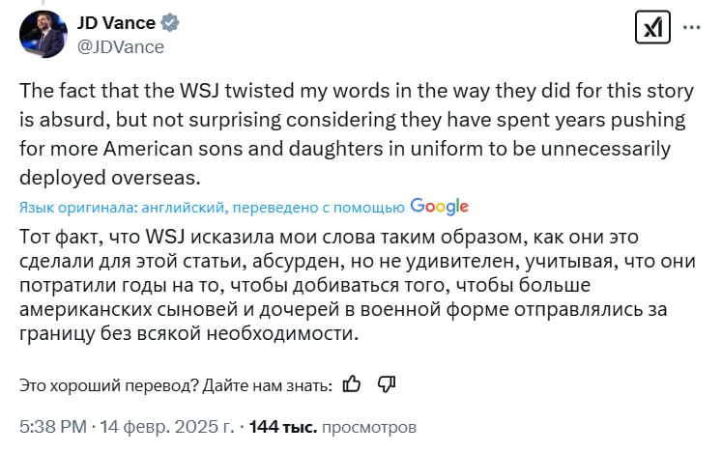Click the date 14 февр. 2025 г.
722x453 pixels.
pos(168,426)
